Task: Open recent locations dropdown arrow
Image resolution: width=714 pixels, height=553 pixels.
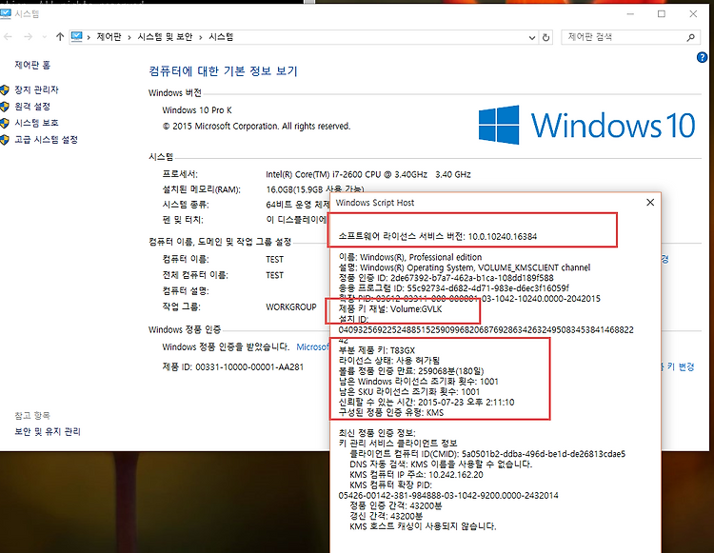Action: pyautogui.click(x=44, y=37)
